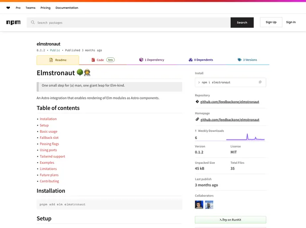Screen dimensions: 306x228
Task: Click the chain link icon beside Homepage
Action: [197, 119]
